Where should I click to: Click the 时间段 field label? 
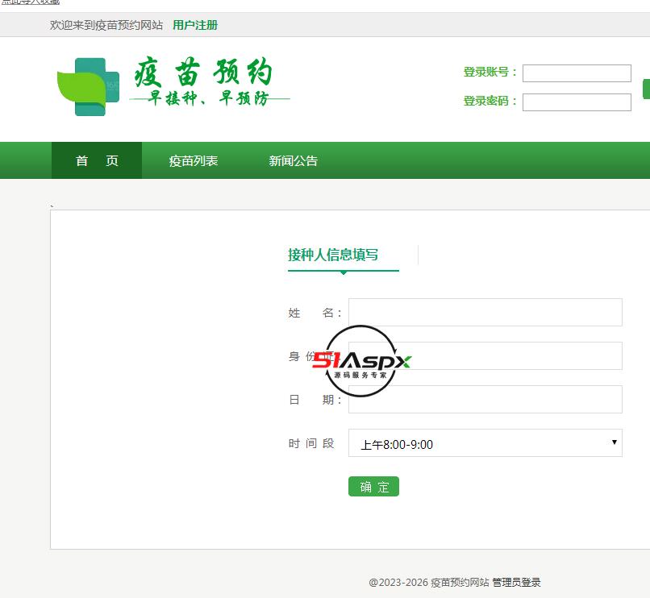click(311, 443)
